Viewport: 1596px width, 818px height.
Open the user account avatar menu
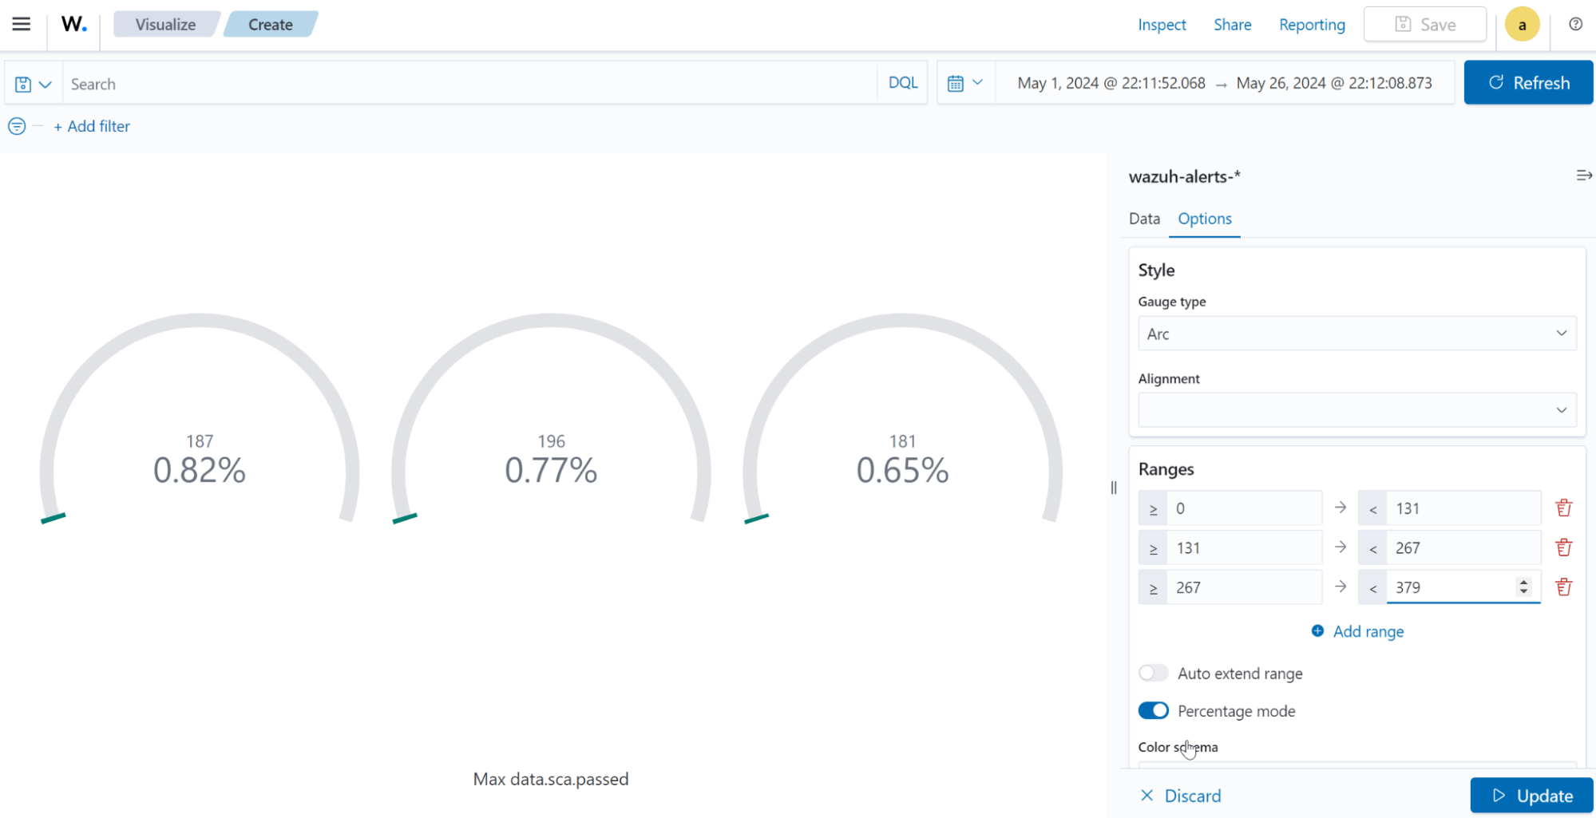pyautogui.click(x=1522, y=24)
